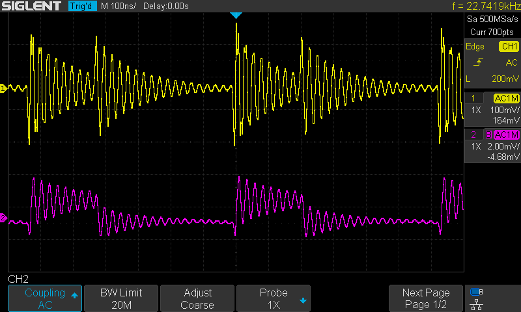Toggle the BW Limit 20M setting

[x=121, y=298]
